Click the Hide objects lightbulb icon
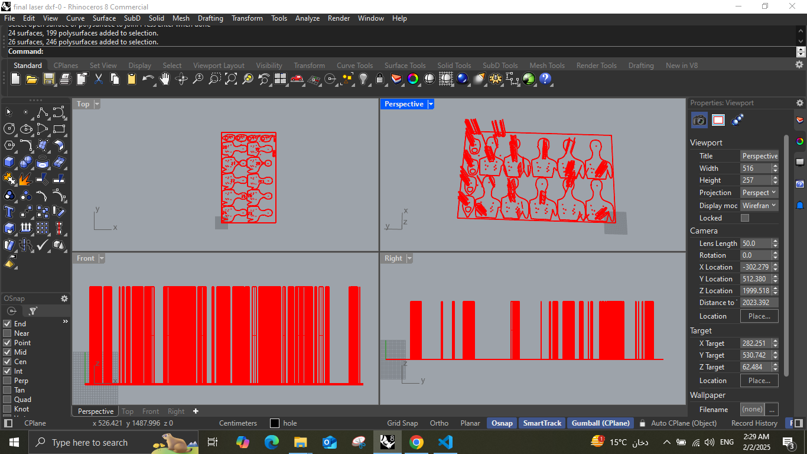This screenshot has height=454, width=807. pyautogui.click(x=364, y=79)
